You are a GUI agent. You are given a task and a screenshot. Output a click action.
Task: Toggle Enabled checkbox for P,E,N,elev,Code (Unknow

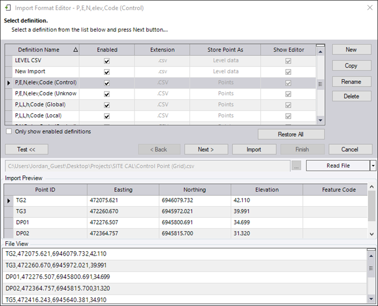pyautogui.click(x=107, y=94)
